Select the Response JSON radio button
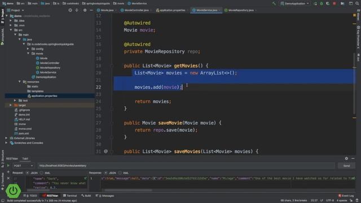This screenshot has width=361, height=203. [x=105, y=173]
